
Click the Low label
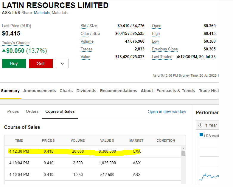(x=155, y=41)
